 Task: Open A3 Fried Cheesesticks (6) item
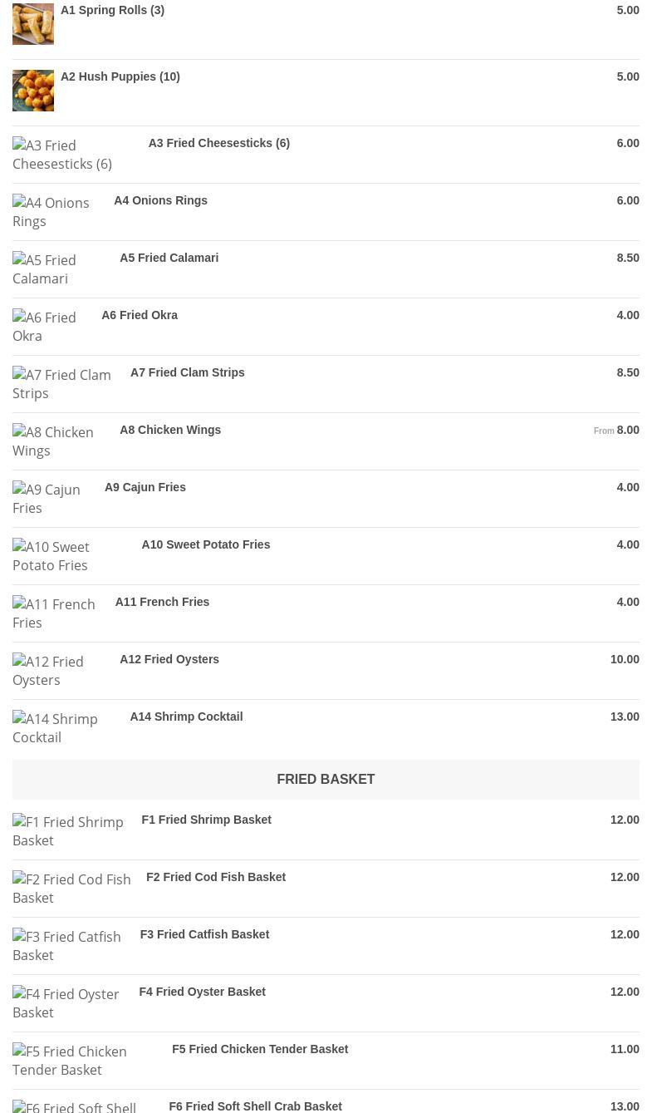pos(218,143)
